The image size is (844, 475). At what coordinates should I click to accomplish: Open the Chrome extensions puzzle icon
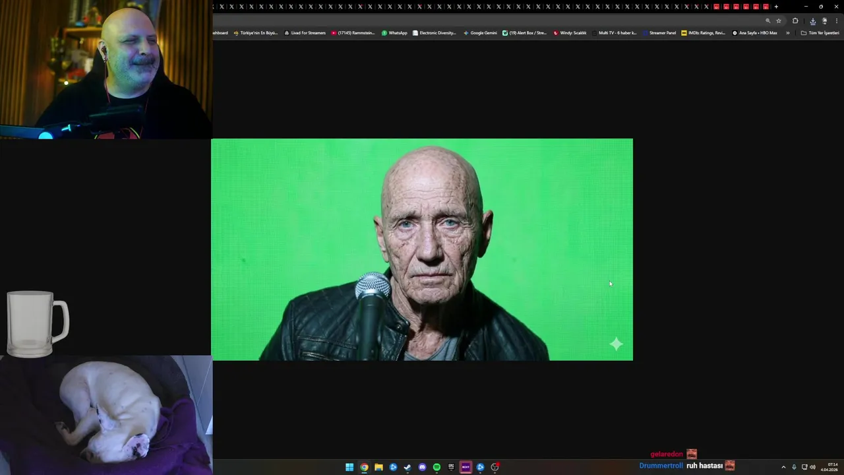click(x=795, y=21)
